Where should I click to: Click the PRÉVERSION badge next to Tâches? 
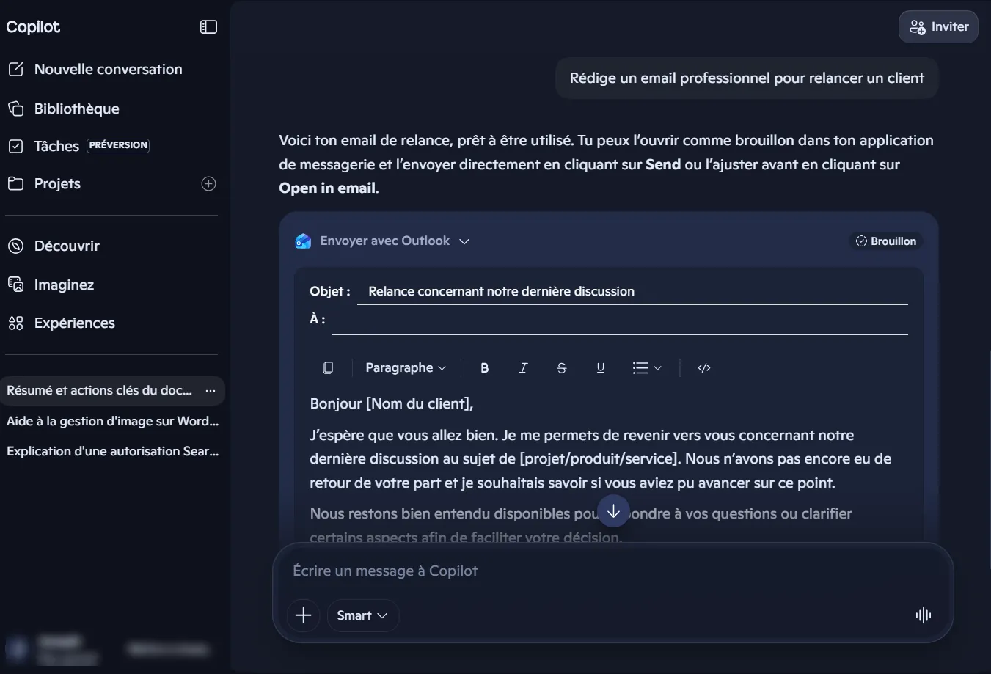click(118, 145)
